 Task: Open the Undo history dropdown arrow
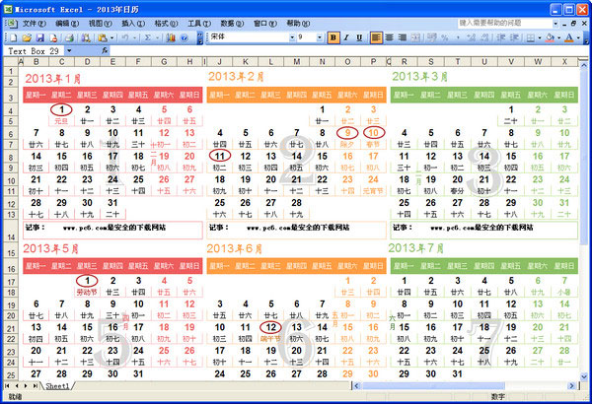tap(134, 37)
